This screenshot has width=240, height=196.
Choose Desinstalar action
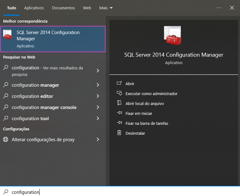coord(135,133)
